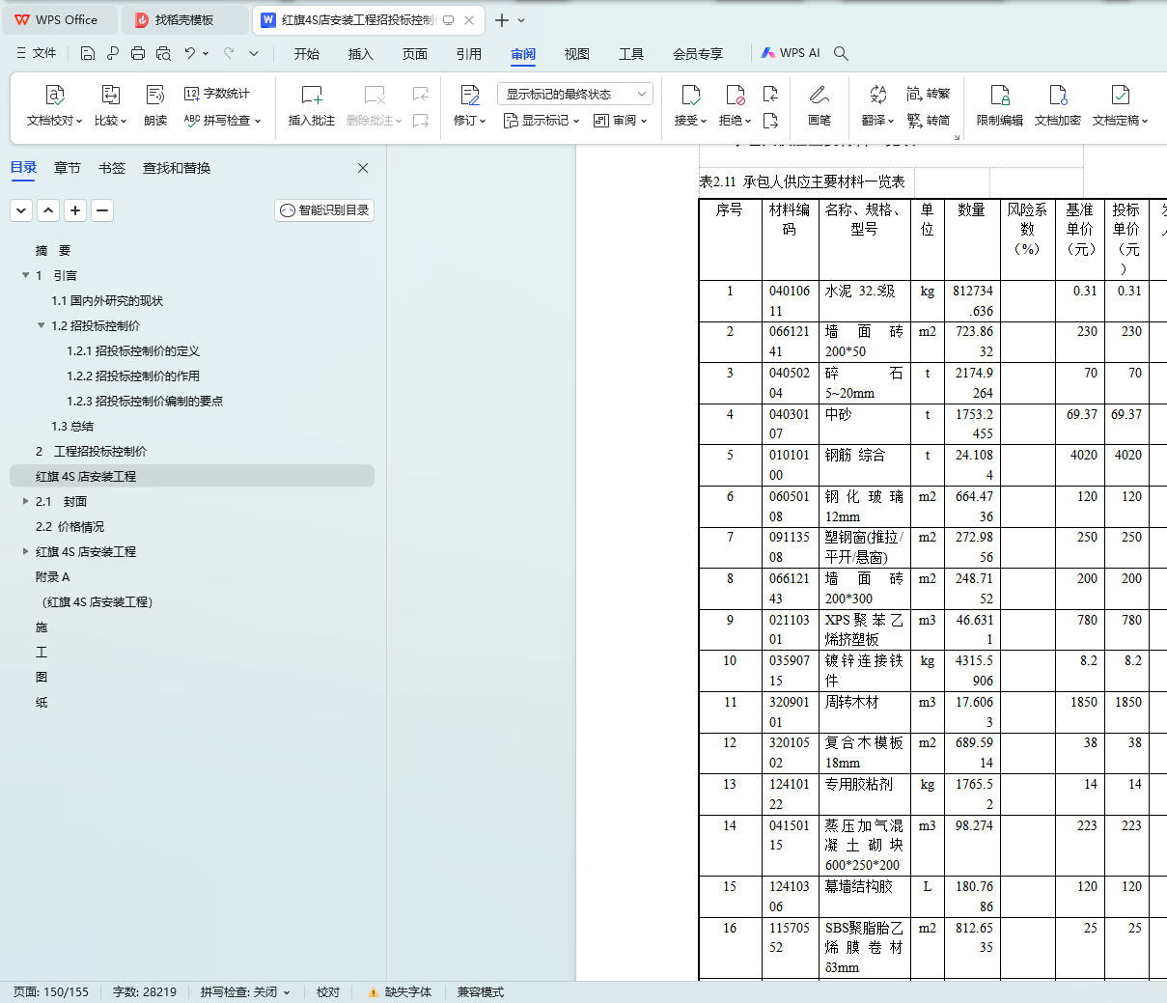Click the Redo arrow icon
The width and height of the screenshot is (1167, 1003).
(229, 54)
